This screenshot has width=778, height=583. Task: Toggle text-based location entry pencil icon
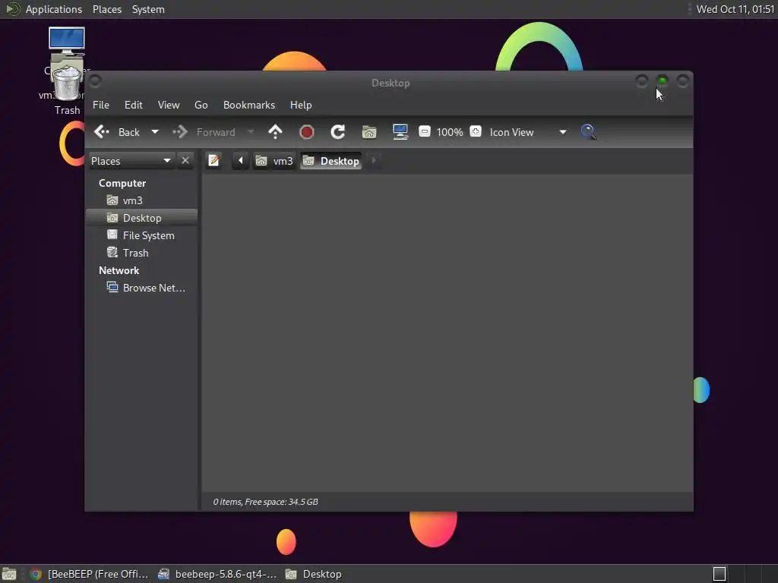tap(213, 161)
